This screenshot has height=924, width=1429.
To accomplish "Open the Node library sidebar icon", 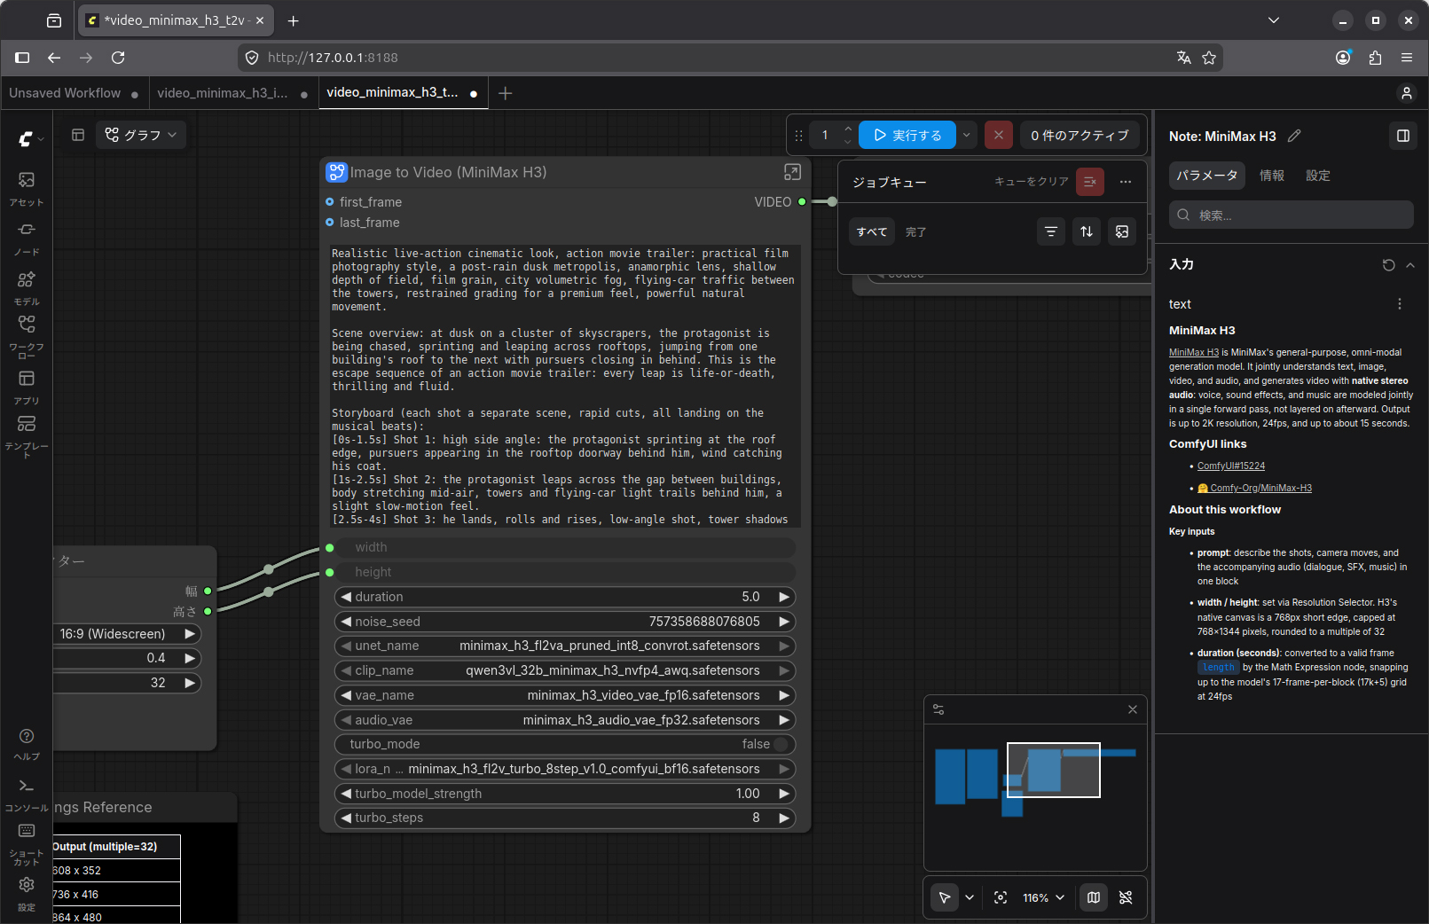I will click(x=27, y=238).
